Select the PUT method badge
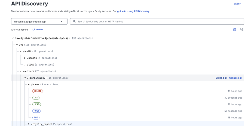Viewport: 245px width, 126px height. point(36,118)
